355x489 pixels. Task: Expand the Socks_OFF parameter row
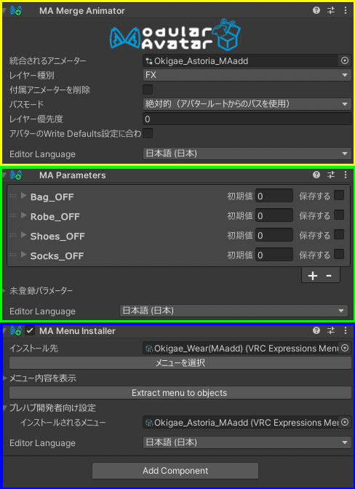24,255
